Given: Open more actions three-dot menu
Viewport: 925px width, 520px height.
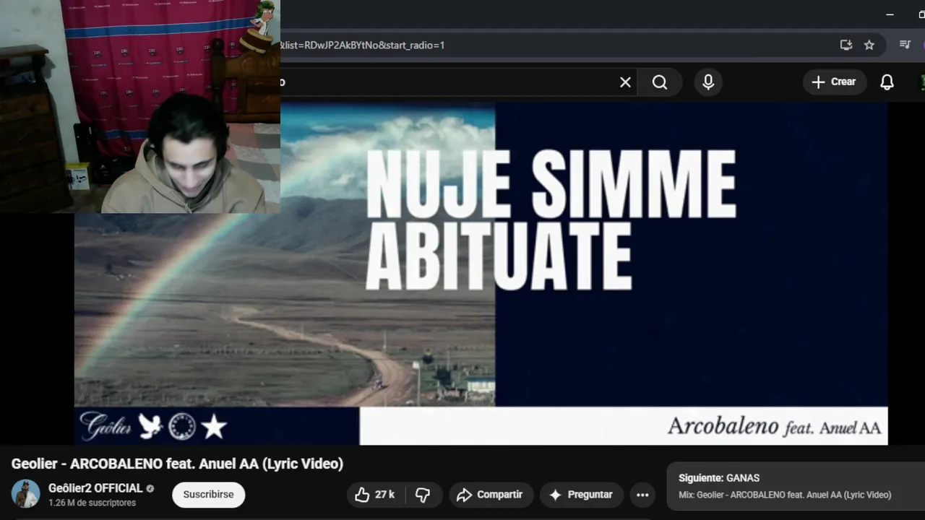Looking at the screenshot, I should click(x=642, y=495).
